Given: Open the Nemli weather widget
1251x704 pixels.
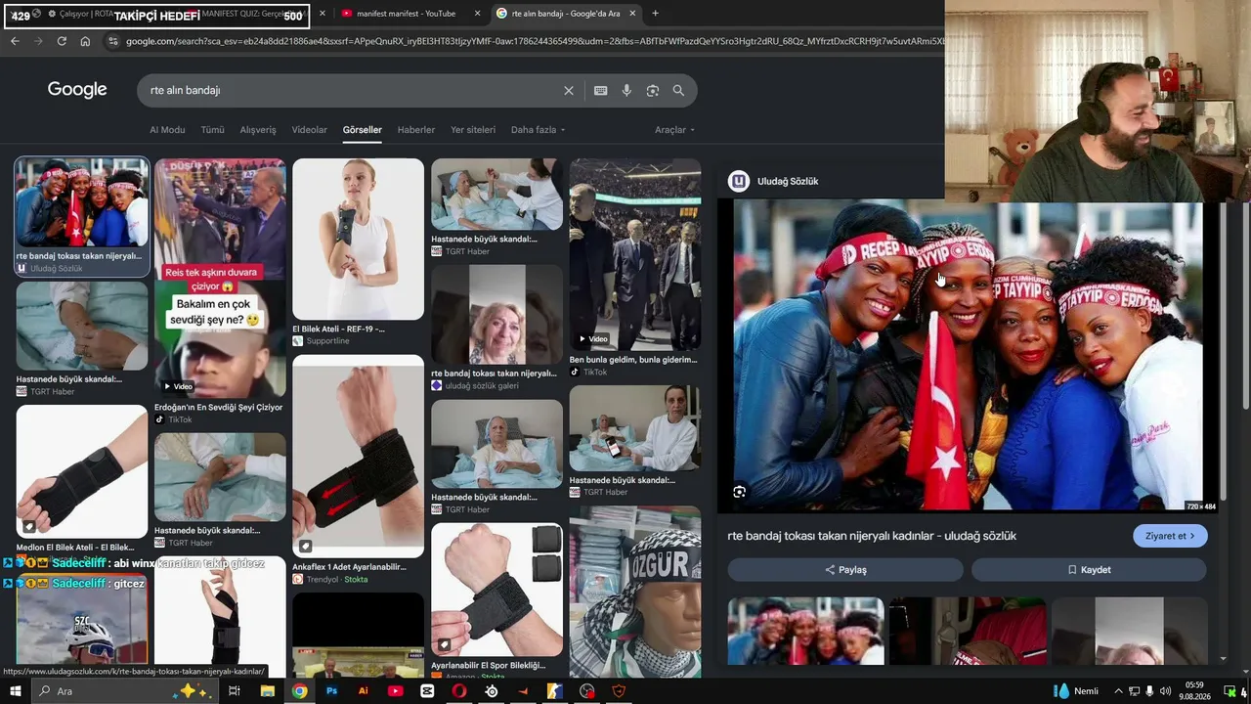Looking at the screenshot, I should [x=1076, y=691].
